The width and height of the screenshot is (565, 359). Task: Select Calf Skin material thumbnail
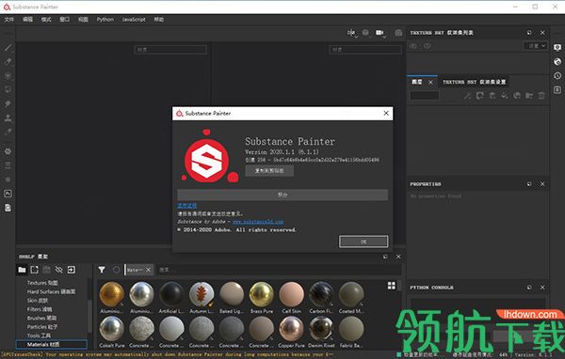click(292, 294)
